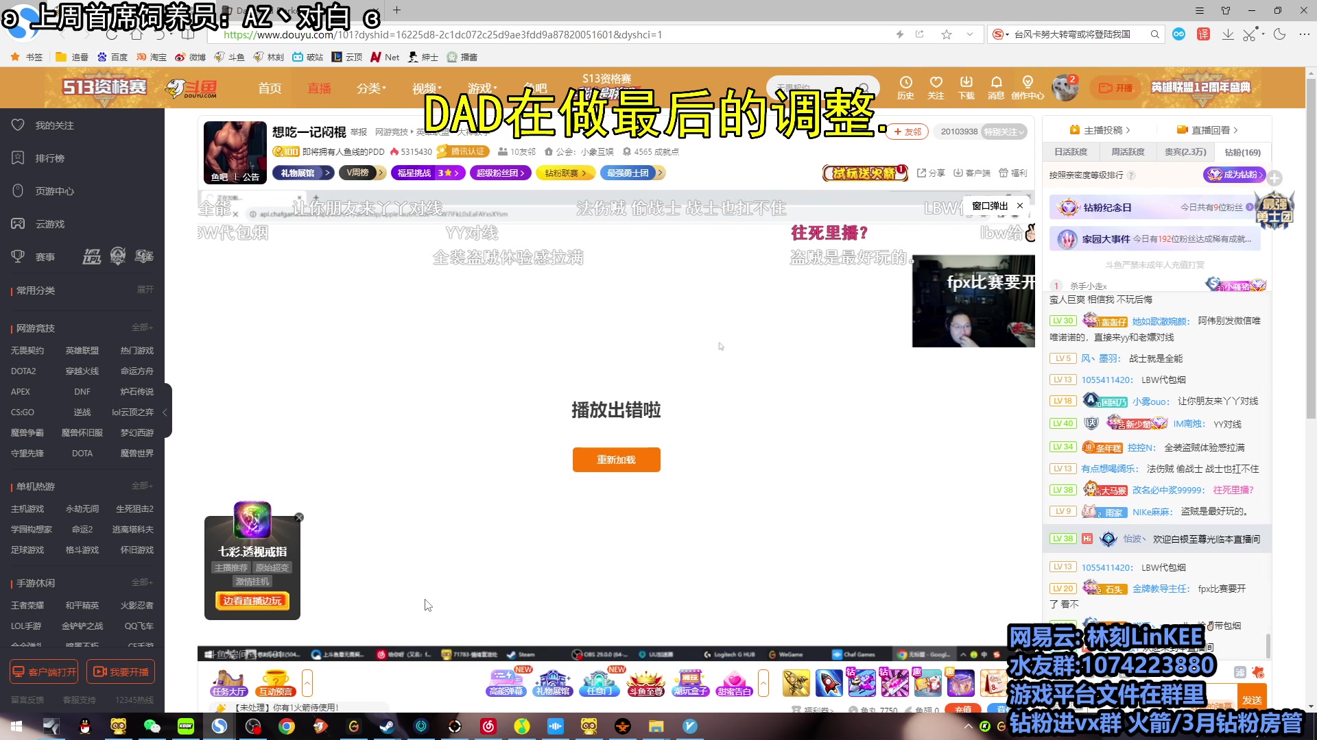Open 潮玩盒子 icon
The width and height of the screenshot is (1317, 740).
(x=690, y=682)
